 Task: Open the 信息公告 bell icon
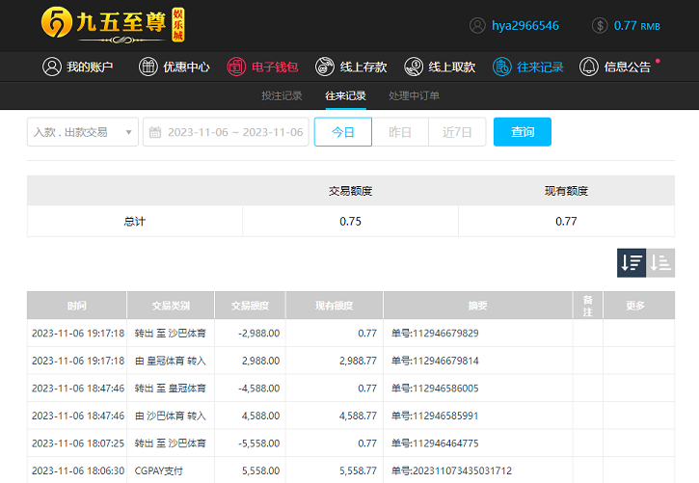point(589,67)
